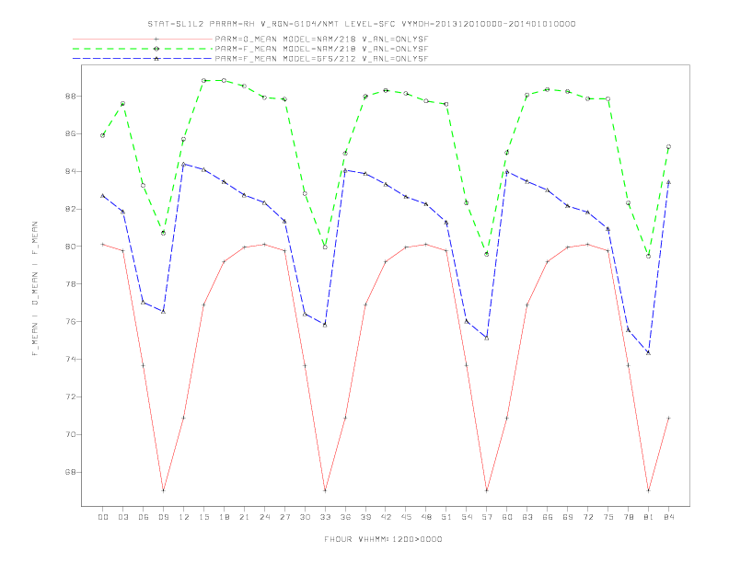Screen dimensions: 729x563
Task: Click the green dashed line sample in legend
Action: coord(143,49)
